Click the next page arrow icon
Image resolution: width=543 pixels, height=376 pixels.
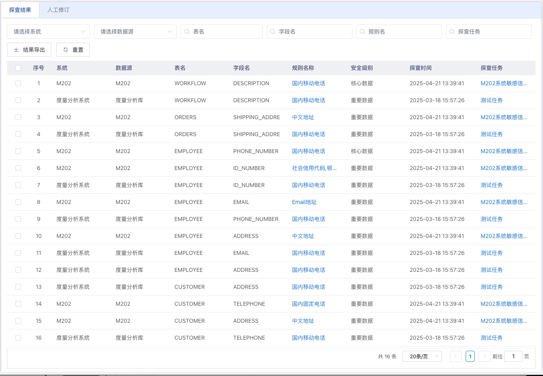point(484,356)
